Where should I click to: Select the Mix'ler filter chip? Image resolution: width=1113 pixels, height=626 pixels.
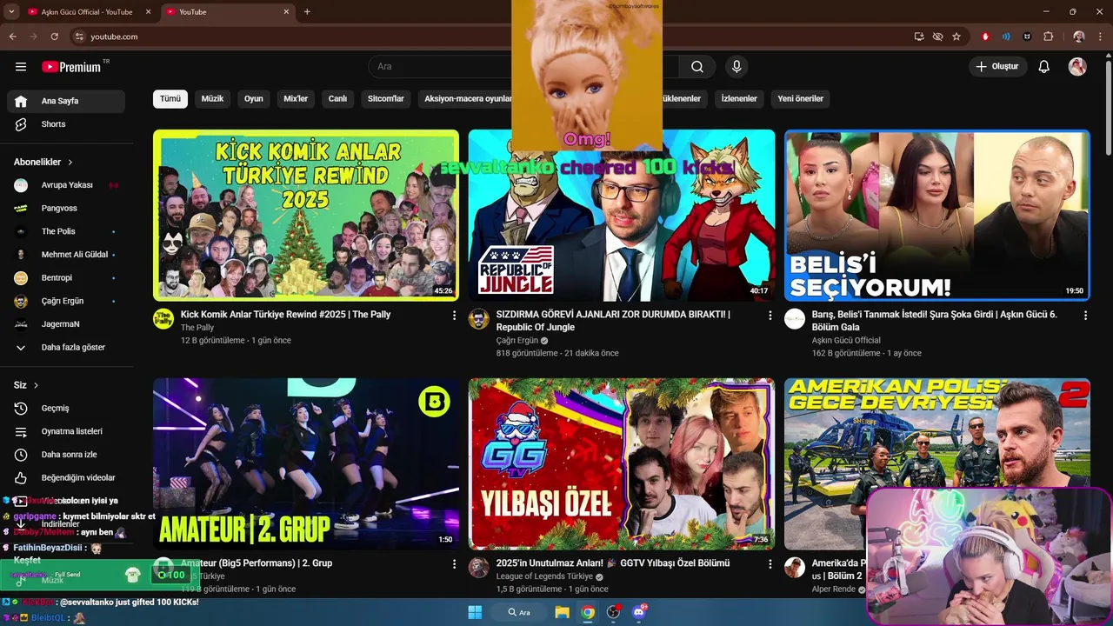tap(296, 99)
